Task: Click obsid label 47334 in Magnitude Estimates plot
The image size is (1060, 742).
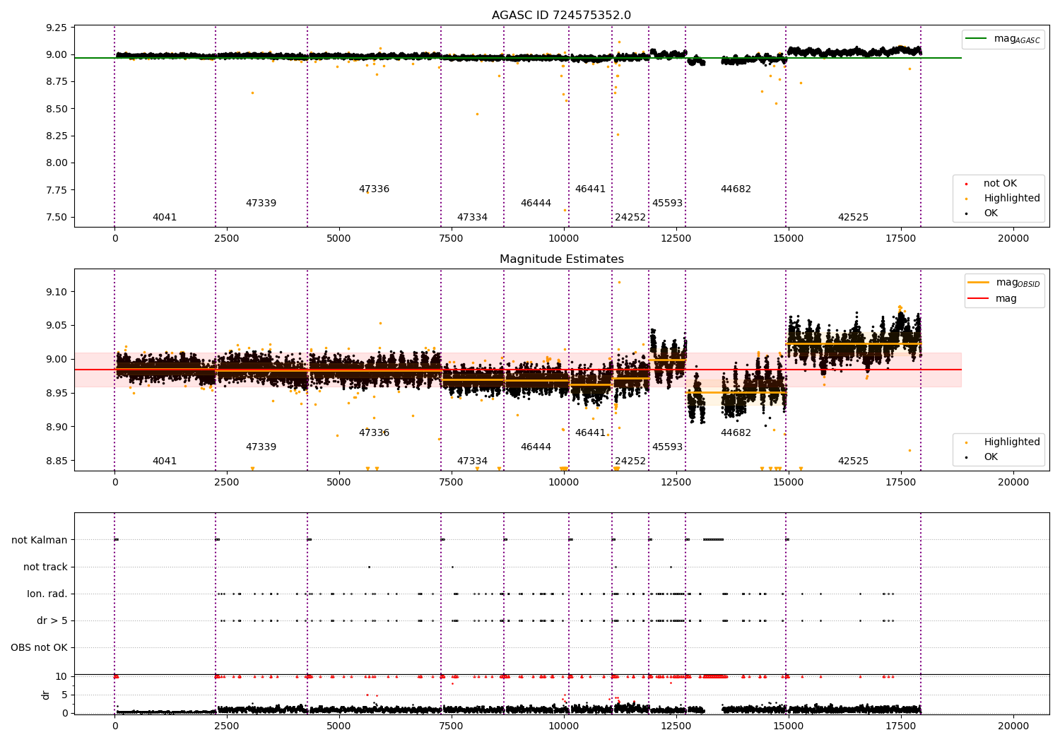Action: pos(472,461)
